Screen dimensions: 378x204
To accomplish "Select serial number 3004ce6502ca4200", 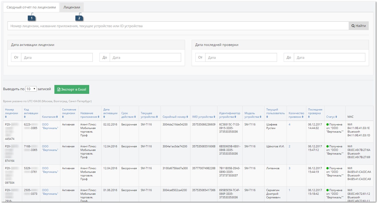I will (x=175, y=190).
